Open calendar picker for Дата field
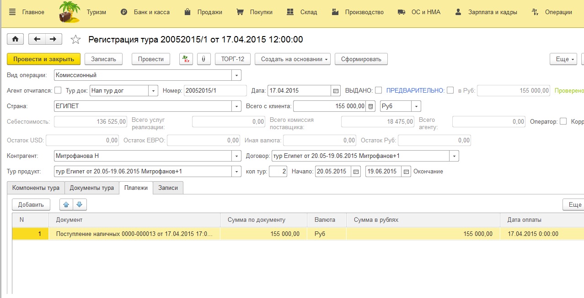This screenshot has width=584, height=298. coord(336,91)
